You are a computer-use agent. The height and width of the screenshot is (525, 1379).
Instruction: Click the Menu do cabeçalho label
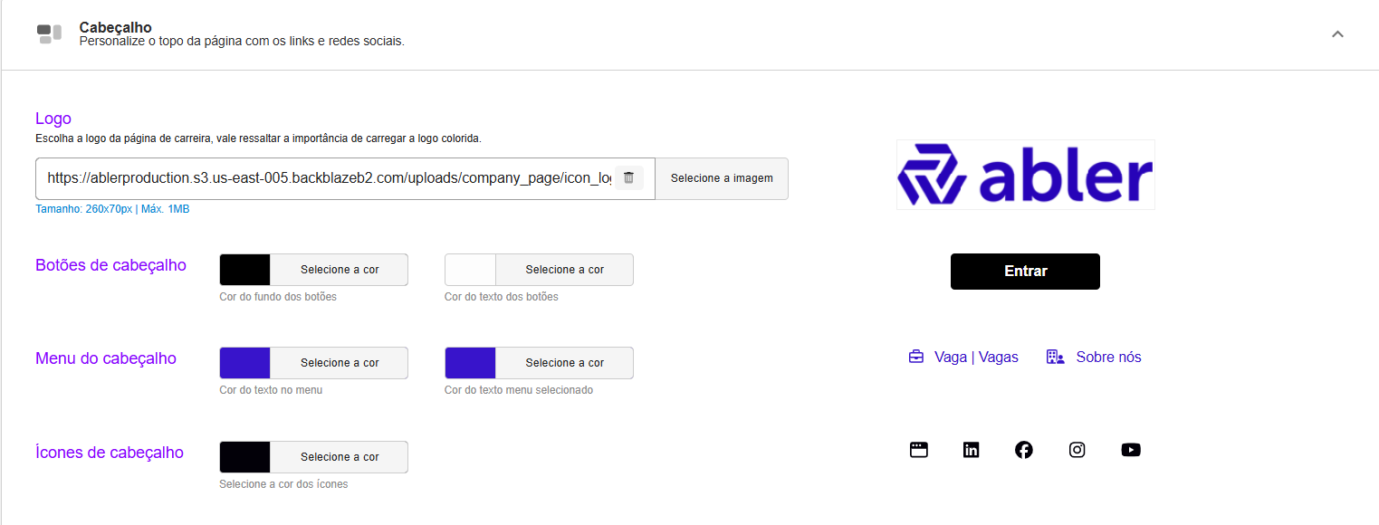click(x=106, y=358)
